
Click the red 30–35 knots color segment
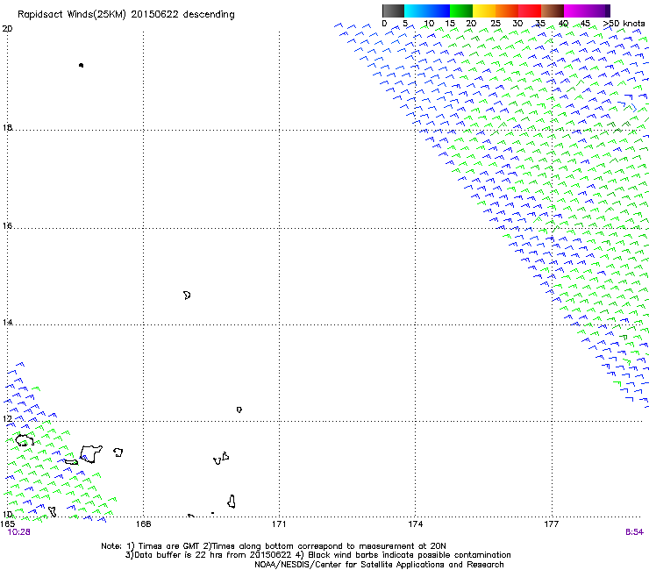530,11
